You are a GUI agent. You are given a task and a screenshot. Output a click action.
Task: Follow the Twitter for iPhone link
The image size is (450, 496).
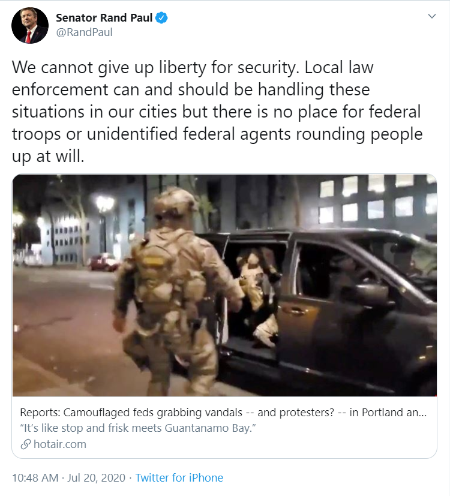tap(179, 477)
